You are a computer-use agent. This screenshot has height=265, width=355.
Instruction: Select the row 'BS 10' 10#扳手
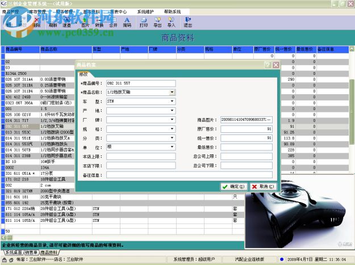click(39, 162)
